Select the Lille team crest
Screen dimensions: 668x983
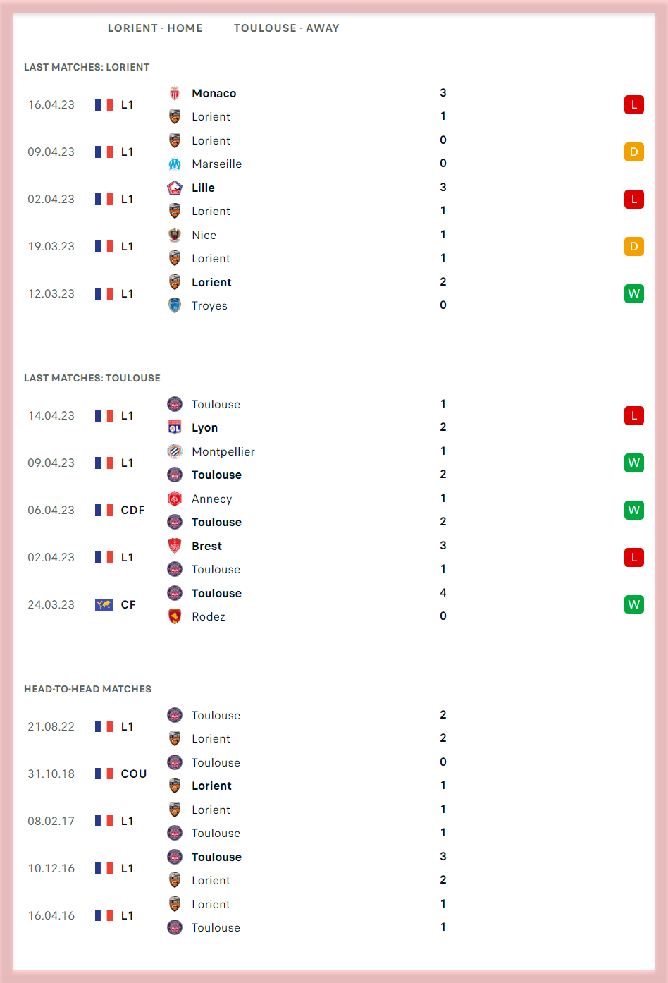point(175,188)
